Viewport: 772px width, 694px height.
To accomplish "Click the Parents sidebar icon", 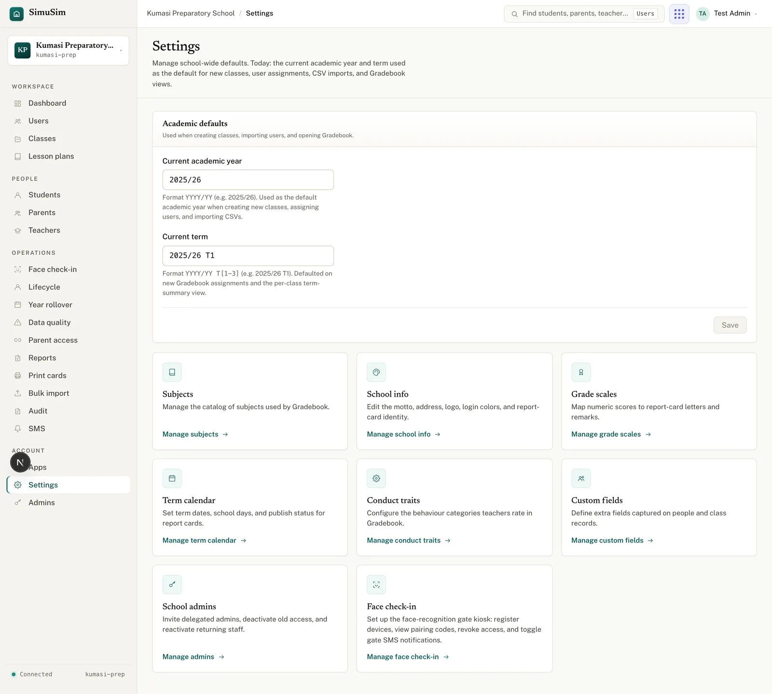I will click(18, 213).
